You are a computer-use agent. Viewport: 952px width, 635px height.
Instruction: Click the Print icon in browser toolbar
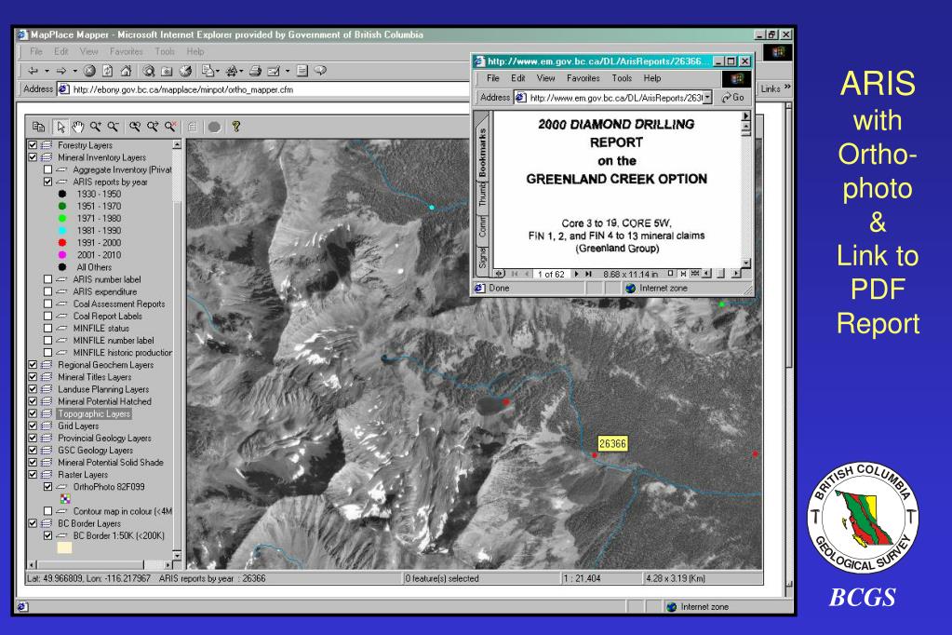255,71
